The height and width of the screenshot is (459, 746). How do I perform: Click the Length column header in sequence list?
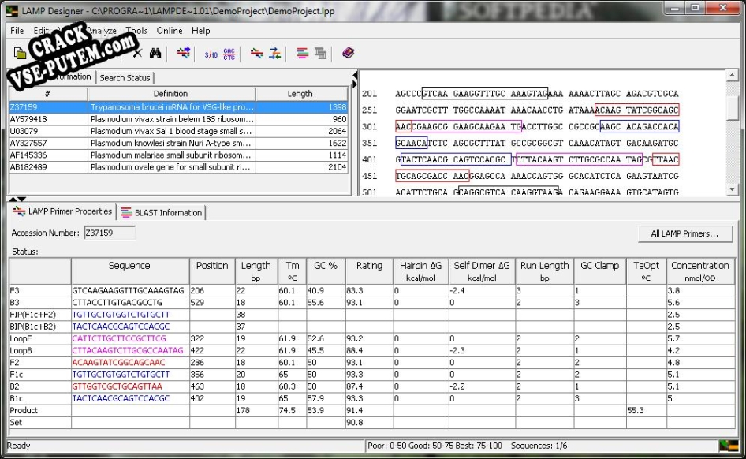tap(301, 94)
